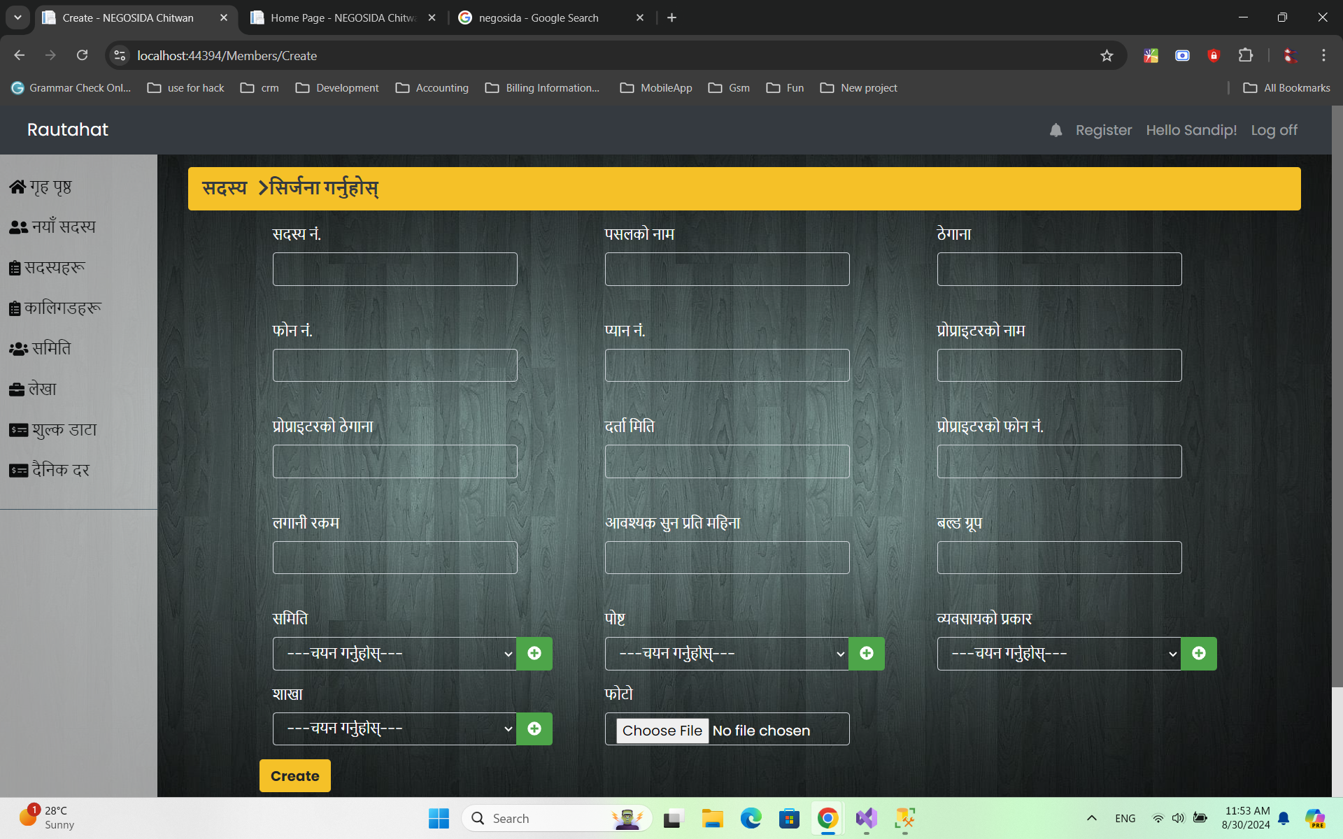Open दैनिक दर in the sidebar
Viewport: 1343px width, 839px height.
tap(50, 470)
